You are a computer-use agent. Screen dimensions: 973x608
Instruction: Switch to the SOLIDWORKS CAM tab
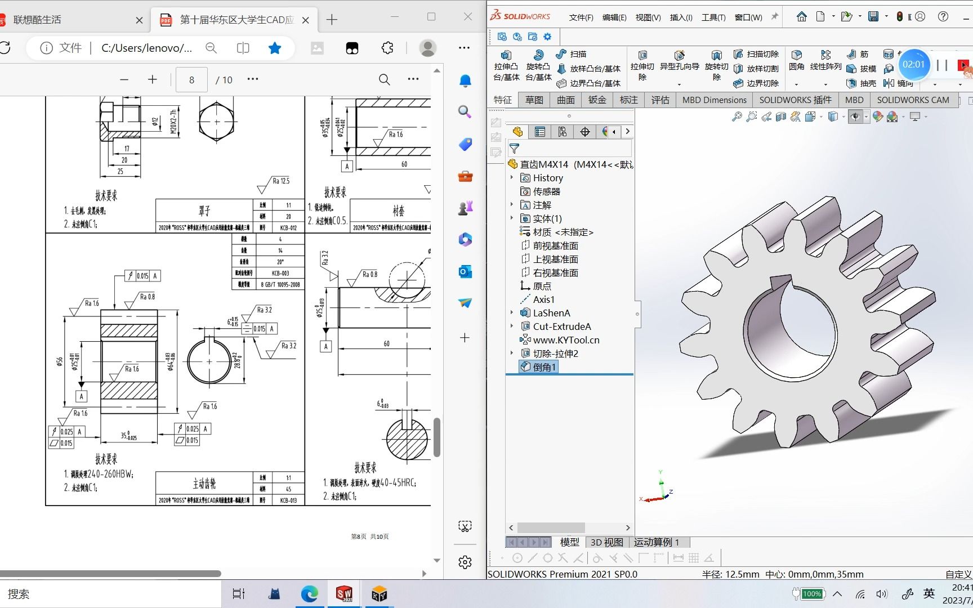click(x=913, y=100)
